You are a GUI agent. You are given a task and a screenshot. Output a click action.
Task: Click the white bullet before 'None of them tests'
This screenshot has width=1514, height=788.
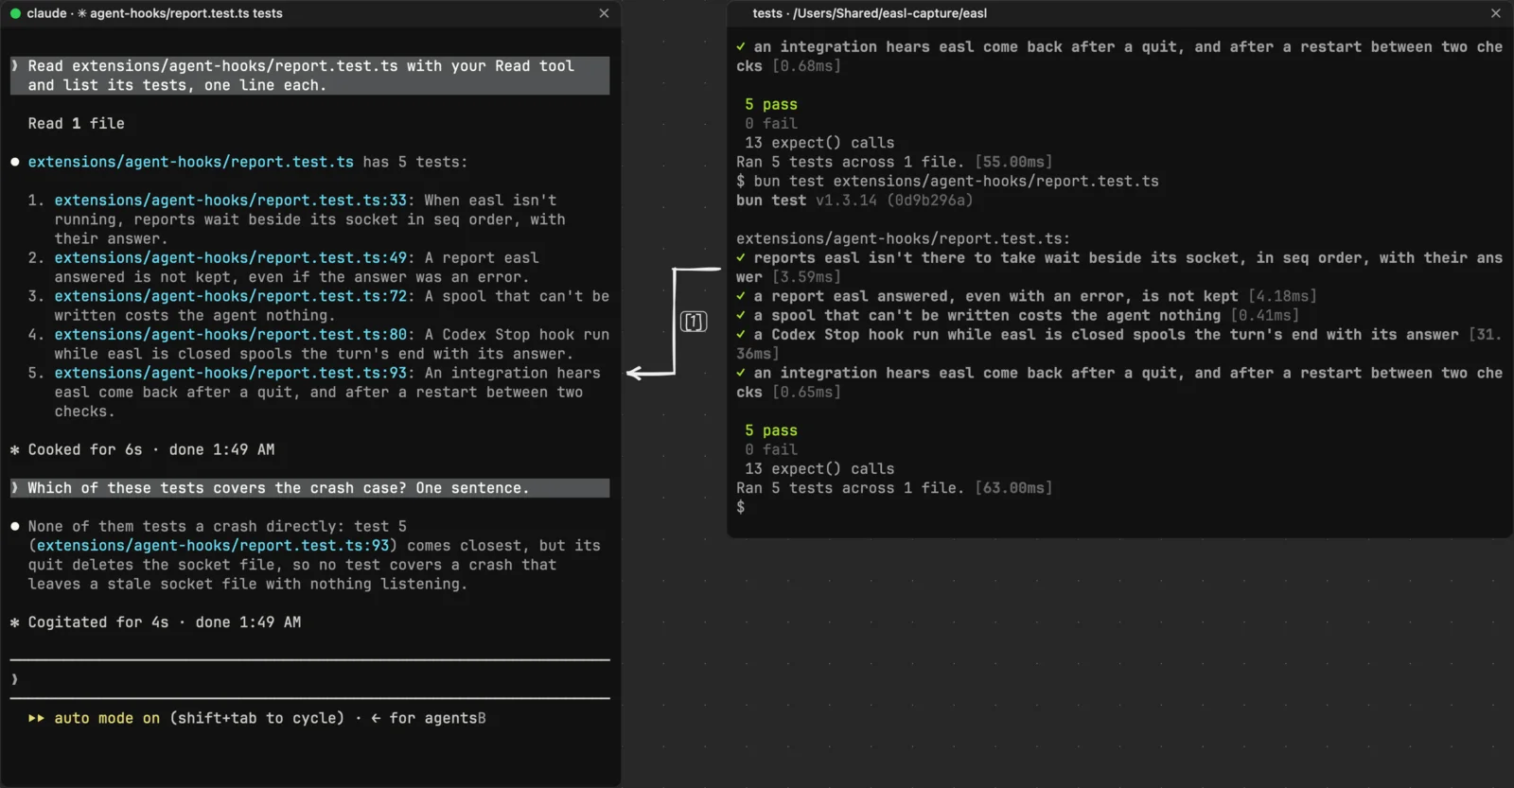coord(15,526)
